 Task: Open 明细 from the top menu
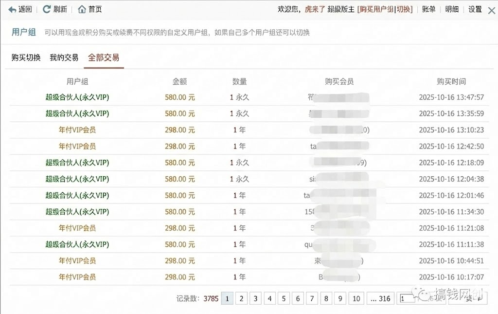tap(452, 9)
